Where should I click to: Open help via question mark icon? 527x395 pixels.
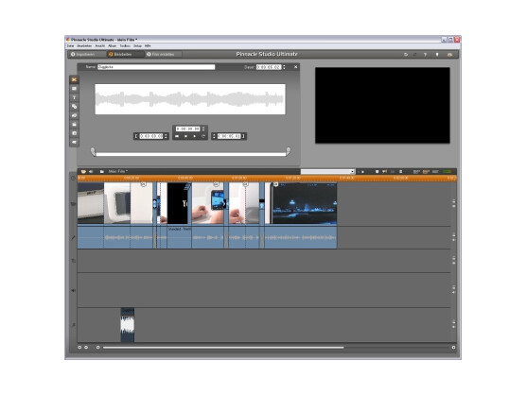pyautogui.click(x=425, y=55)
